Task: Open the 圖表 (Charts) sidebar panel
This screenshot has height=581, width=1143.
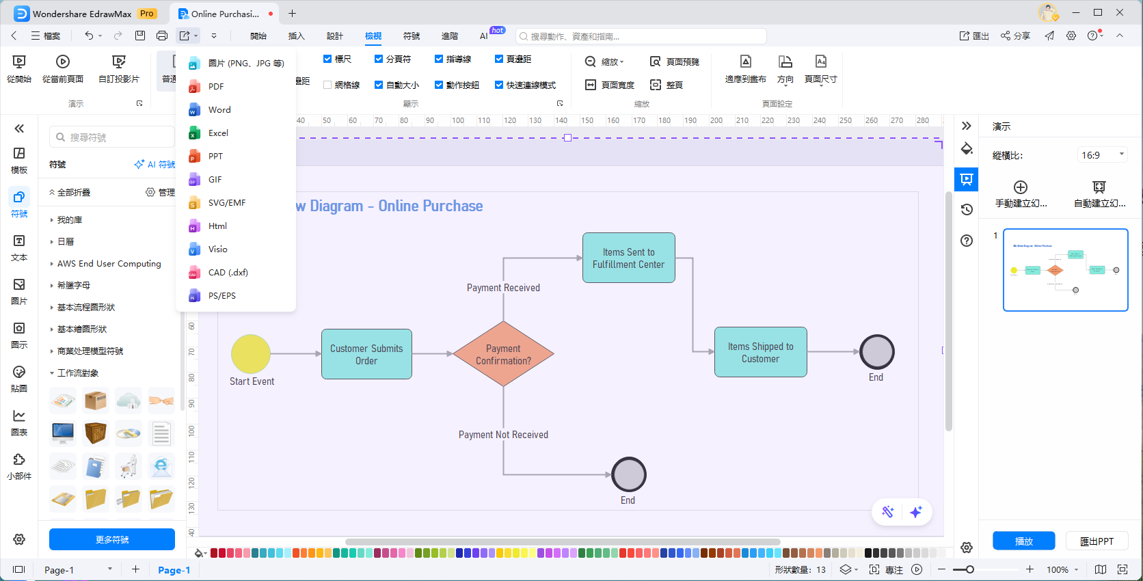Action: tap(19, 422)
